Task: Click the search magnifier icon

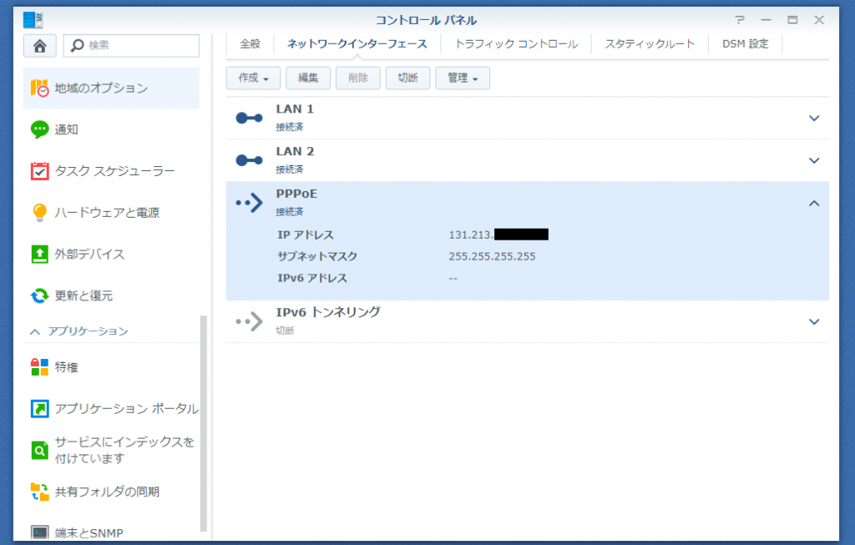Action: [78, 45]
